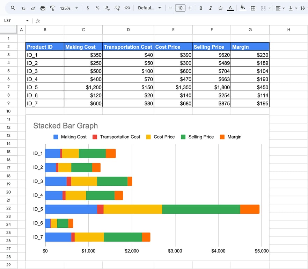The width and height of the screenshot is (308, 269).
Task: Click the $3,000 axis label
Action: (175, 251)
